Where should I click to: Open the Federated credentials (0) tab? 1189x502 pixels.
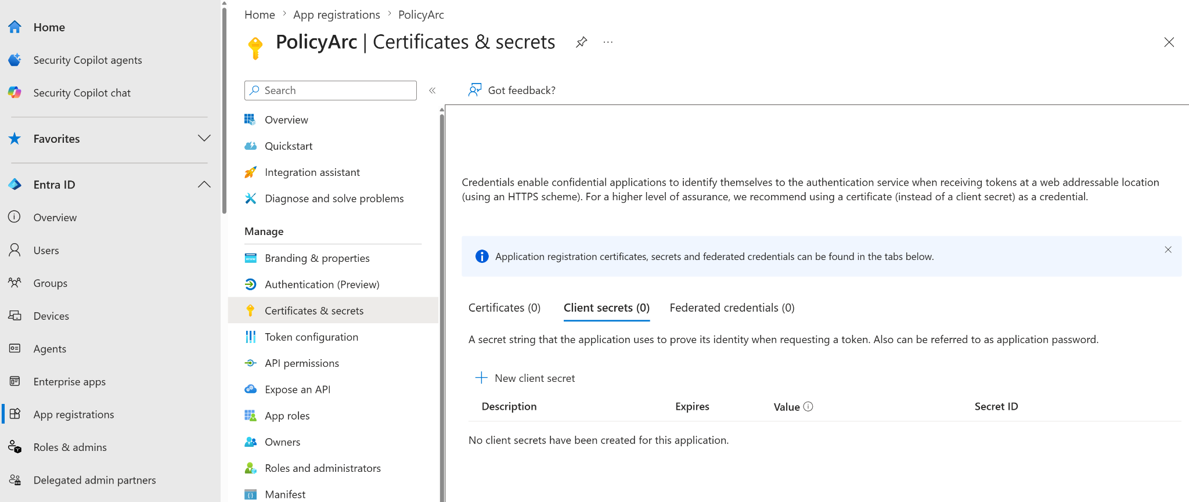[x=732, y=308]
